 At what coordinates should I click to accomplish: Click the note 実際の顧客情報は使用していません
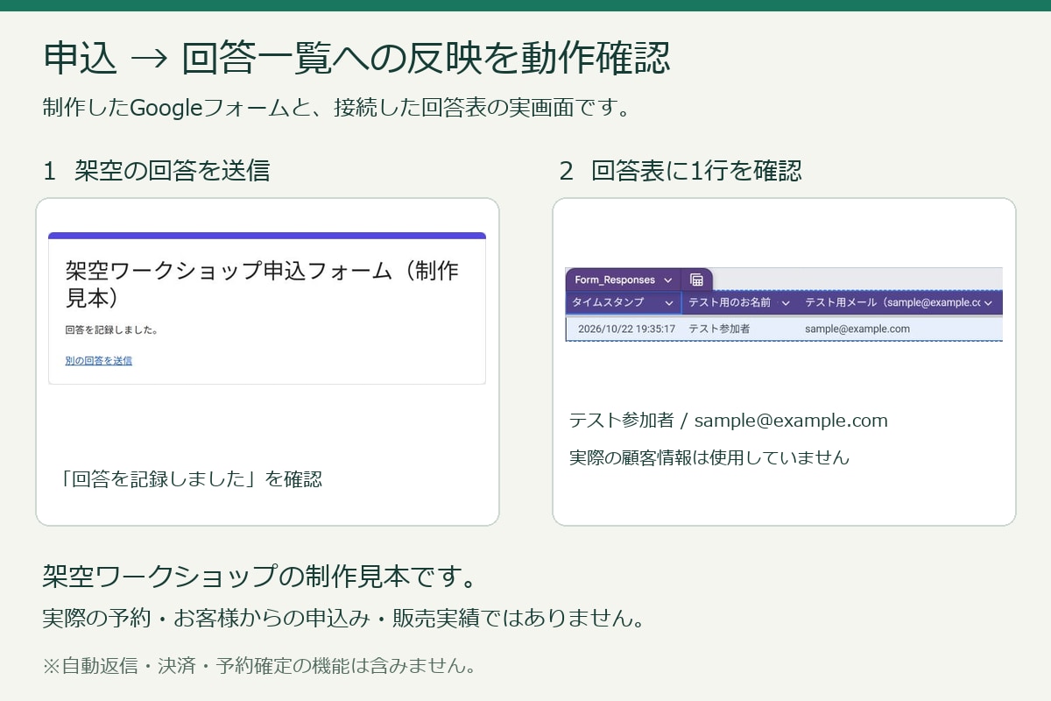click(709, 457)
